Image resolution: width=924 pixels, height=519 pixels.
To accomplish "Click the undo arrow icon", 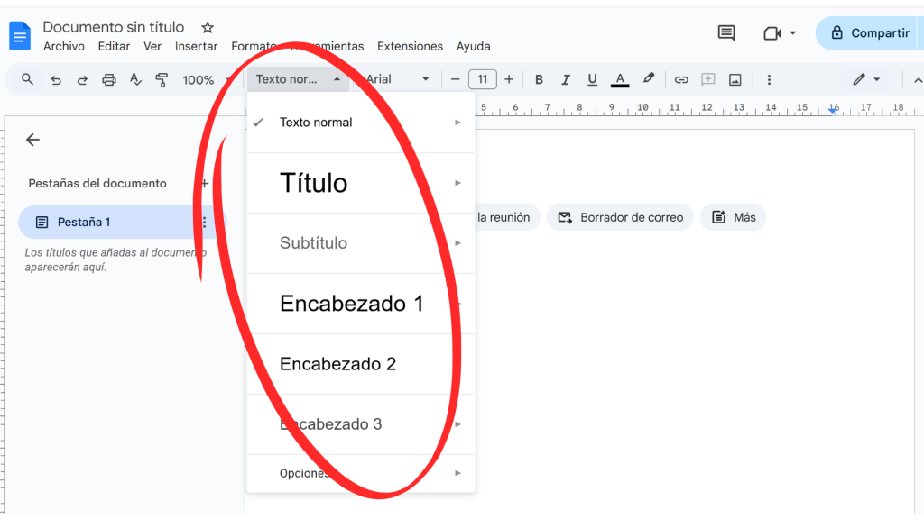I will tap(56, 79).
